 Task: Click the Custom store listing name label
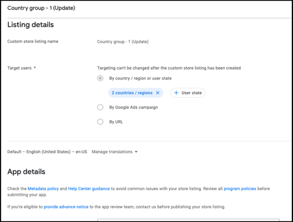(x=33, y=41)
